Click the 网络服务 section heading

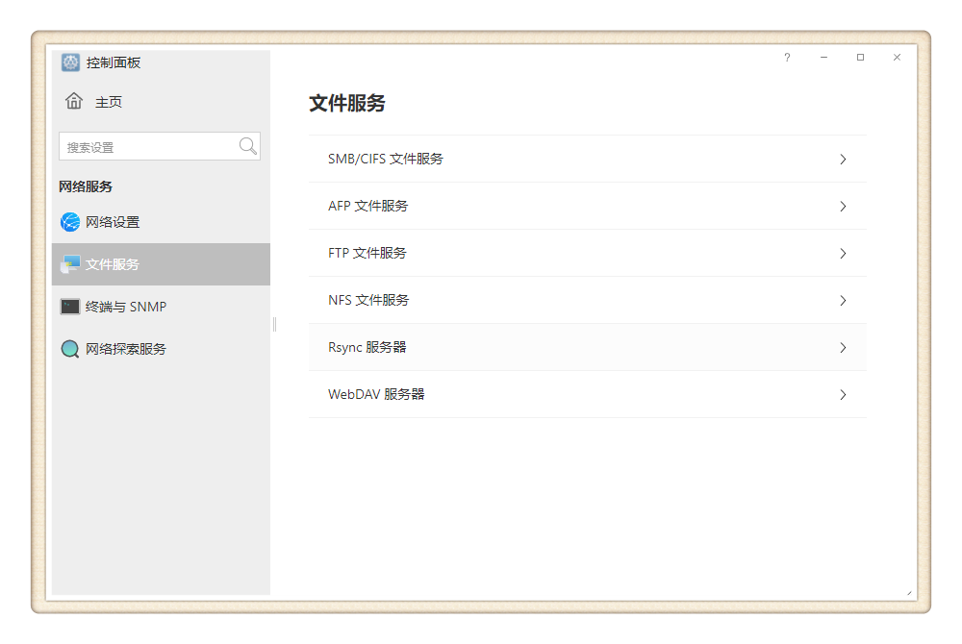pyautogui.click(x=86, y=186)
